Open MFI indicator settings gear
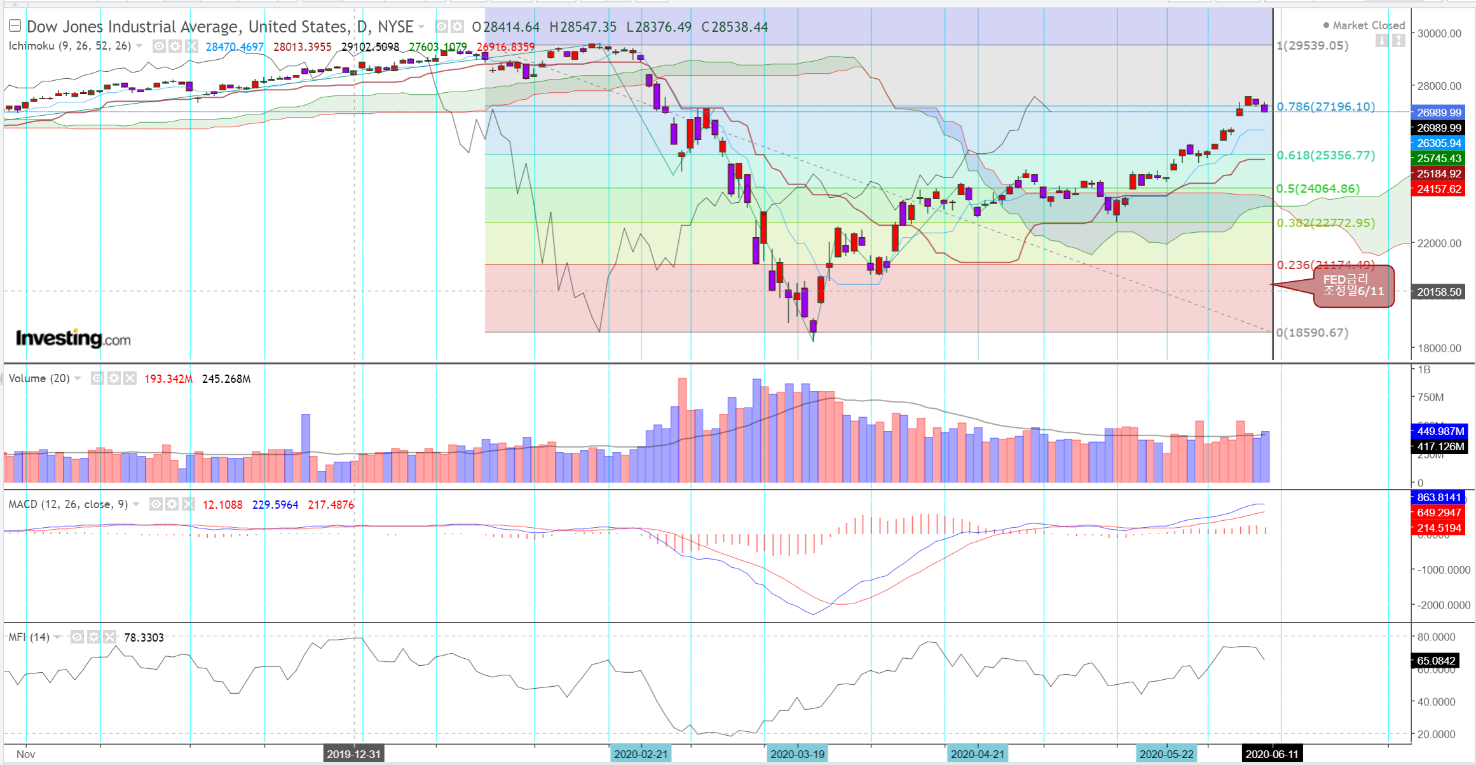The height and width of the screenshot is (765, 1476). pyautogui.click(x=93, y=637)
